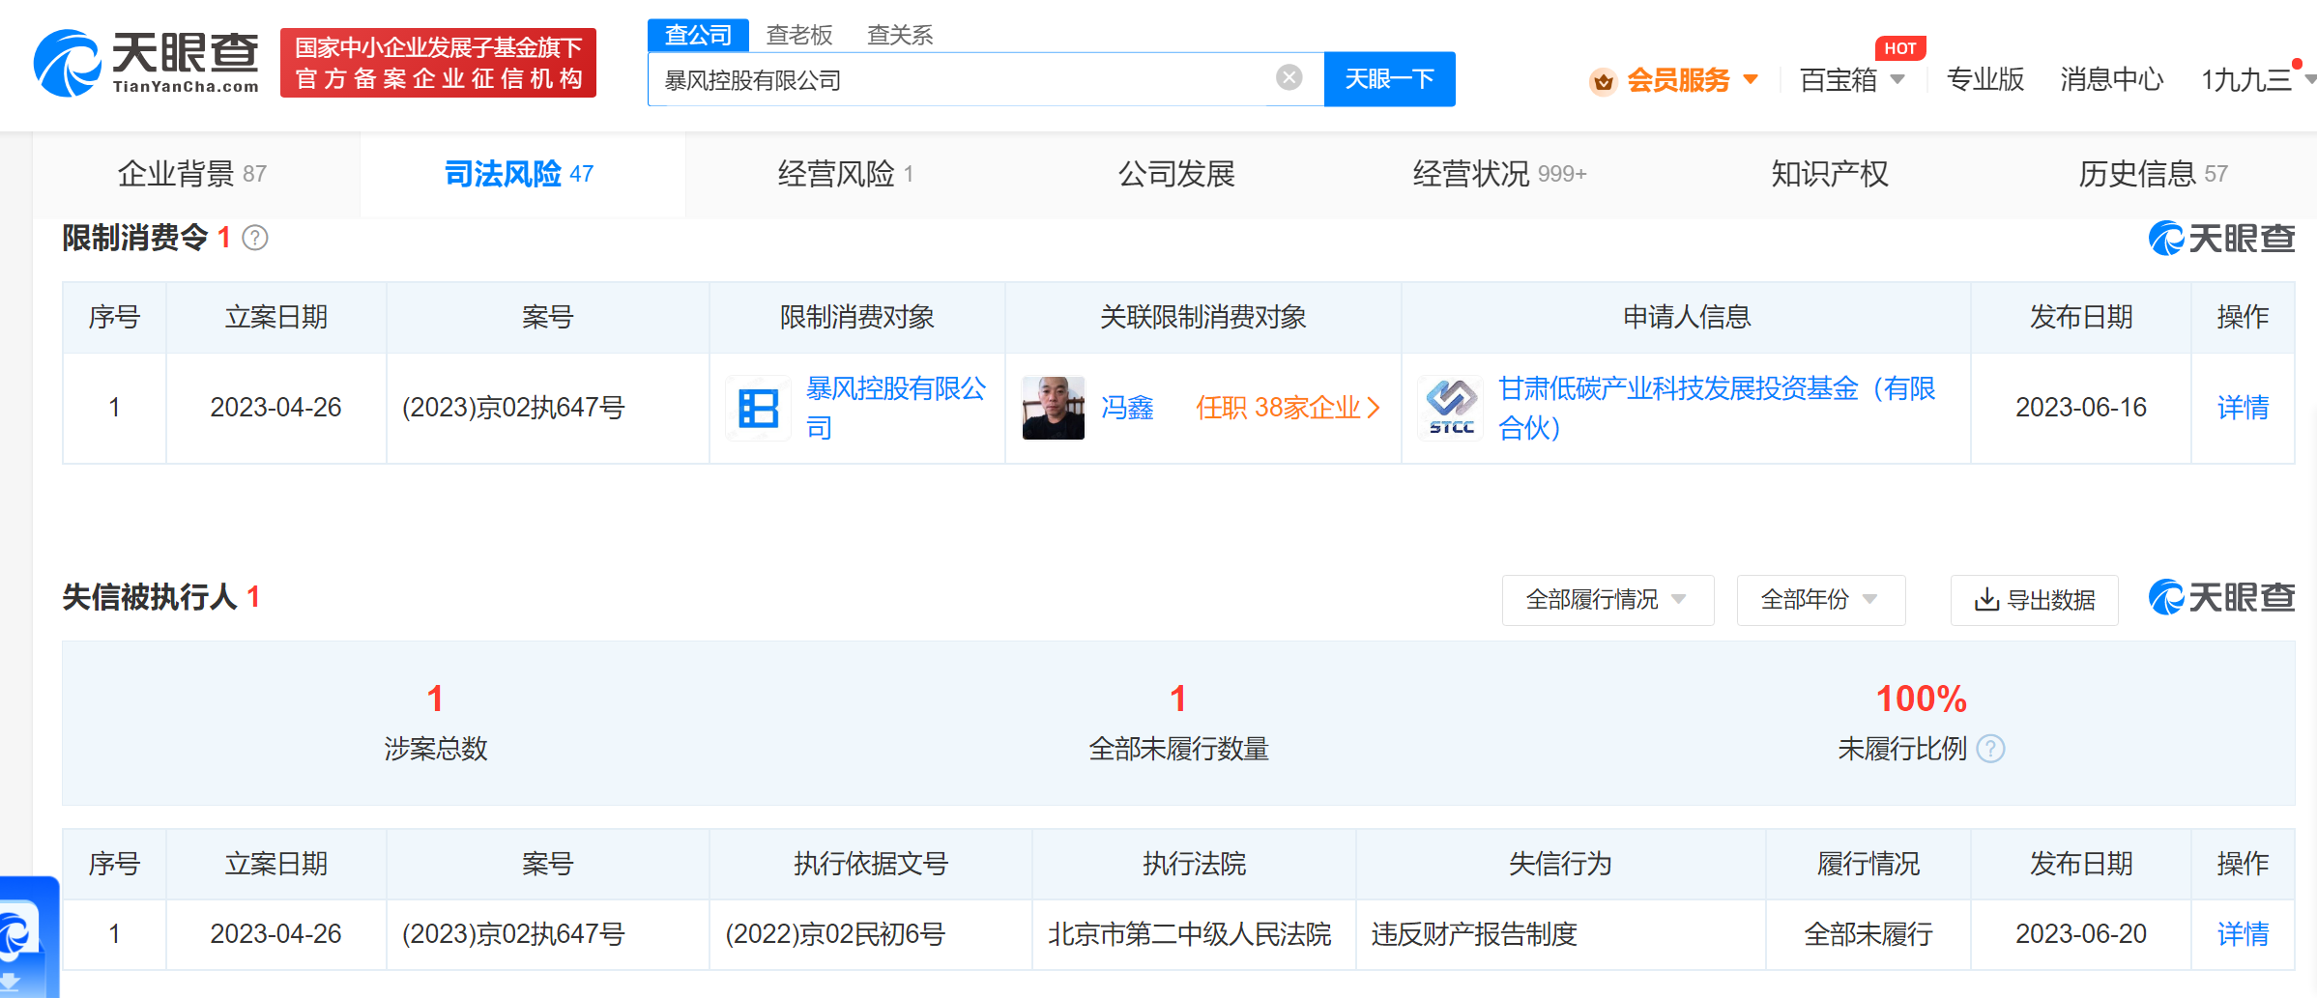
Task: Expand 会员服务 dropdown arrow
Action: [x=1751, y=79]
